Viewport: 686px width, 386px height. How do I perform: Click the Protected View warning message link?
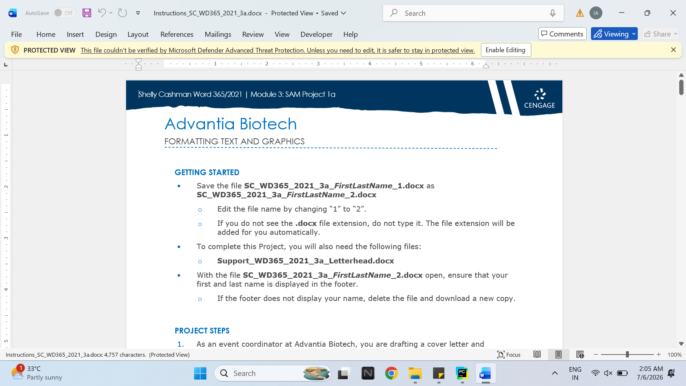(x=278, y=50)
